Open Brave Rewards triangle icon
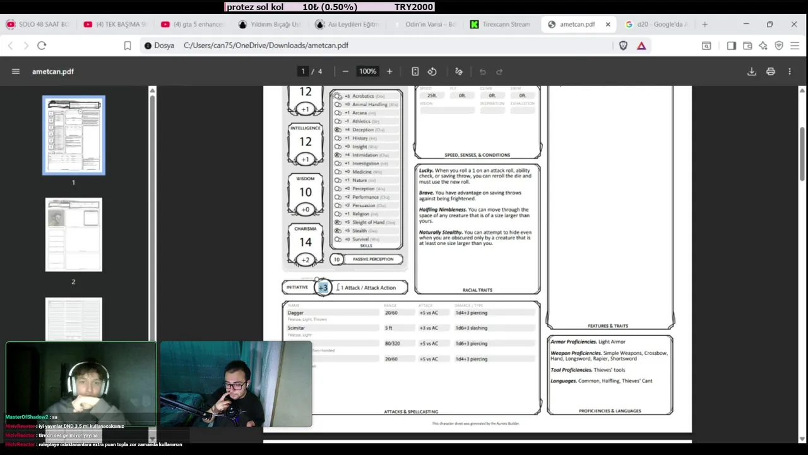Viewport: 808px width, 455px height. tap(641, 45)
